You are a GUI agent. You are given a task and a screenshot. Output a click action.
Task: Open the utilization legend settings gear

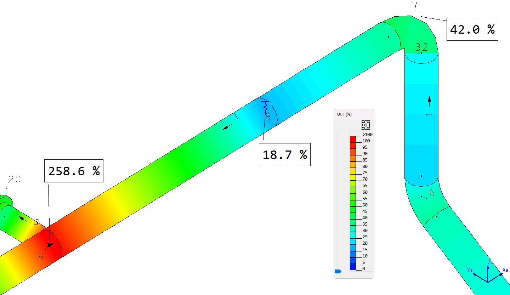pyautogui.click(x=365, y=125)
